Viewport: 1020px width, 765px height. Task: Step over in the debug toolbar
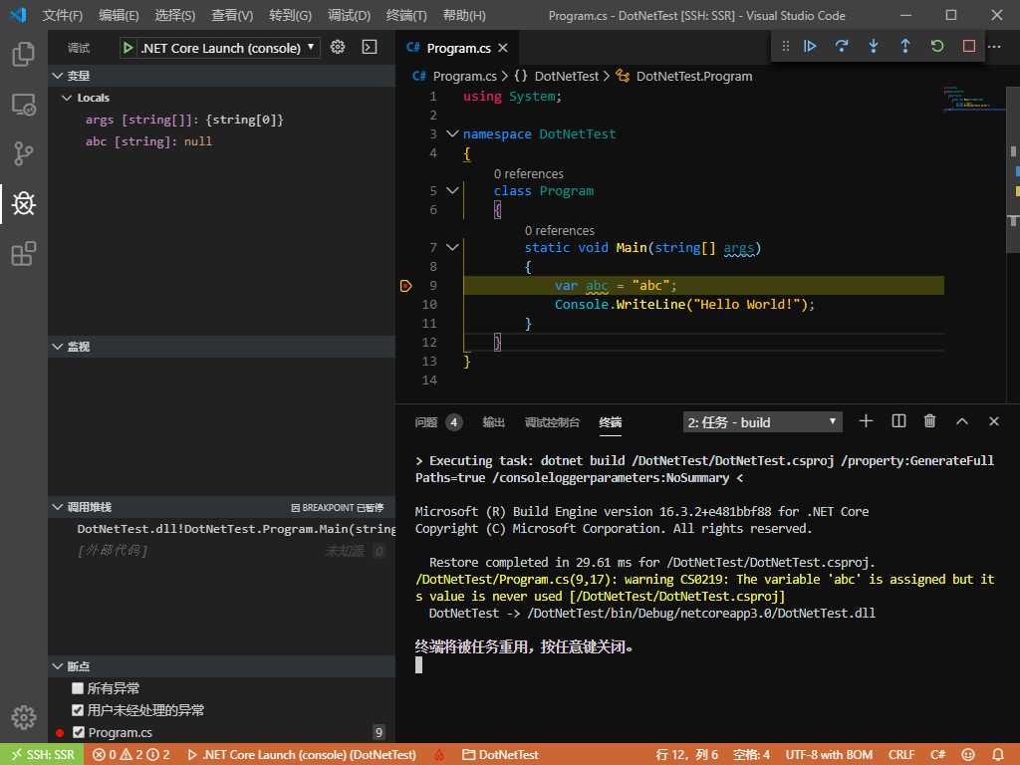(842, 46)
